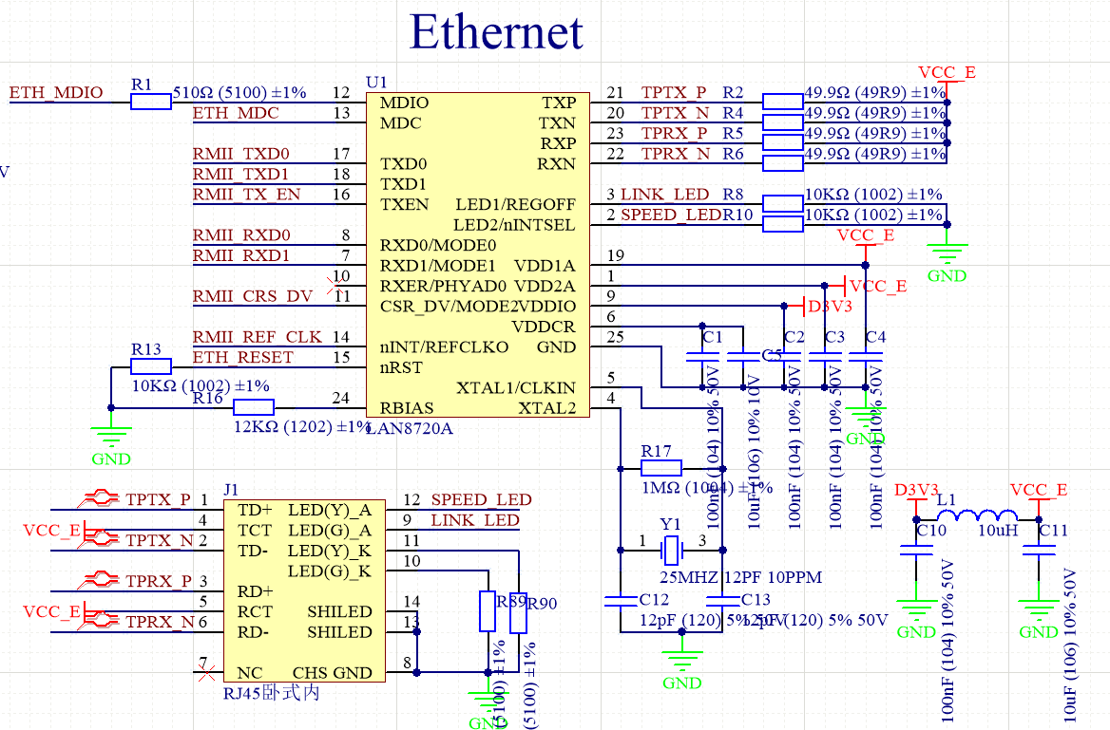
Task: Select the RMII_RXD0 net label
Action: pos(240,235)
